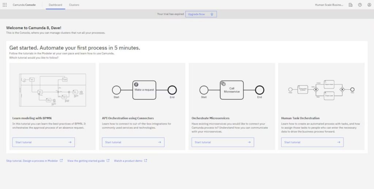
Task: Open the user profile icon
Action: click(x=369, y=5)
